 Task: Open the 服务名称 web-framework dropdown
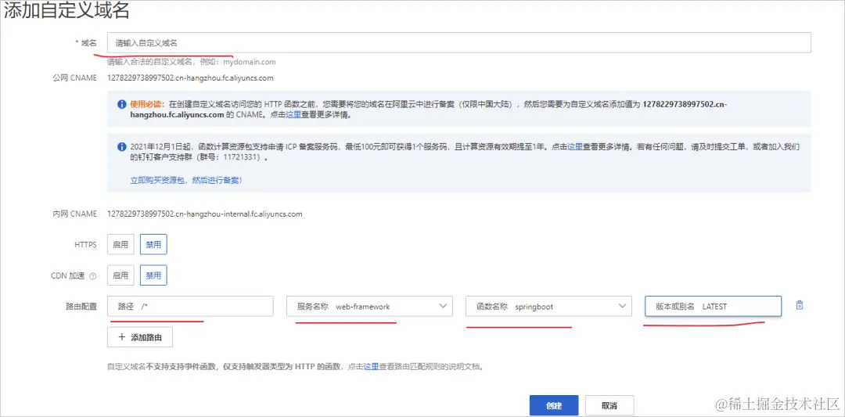click(369, 306)
